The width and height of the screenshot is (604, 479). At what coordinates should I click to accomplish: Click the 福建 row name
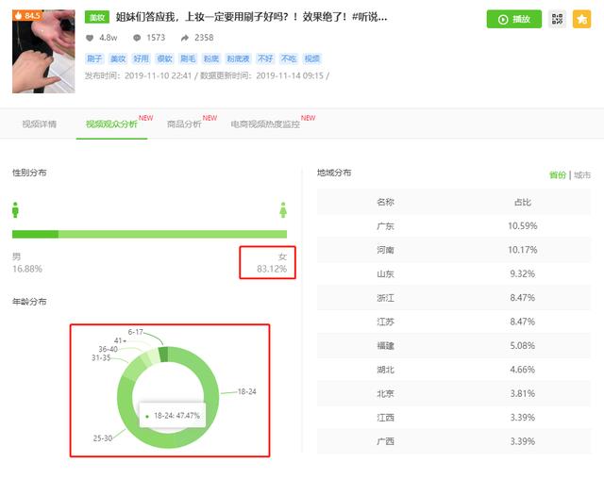click(385, 346)
